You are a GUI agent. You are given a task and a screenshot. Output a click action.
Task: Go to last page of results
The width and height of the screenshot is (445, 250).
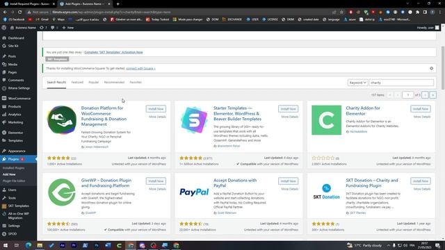432,95
